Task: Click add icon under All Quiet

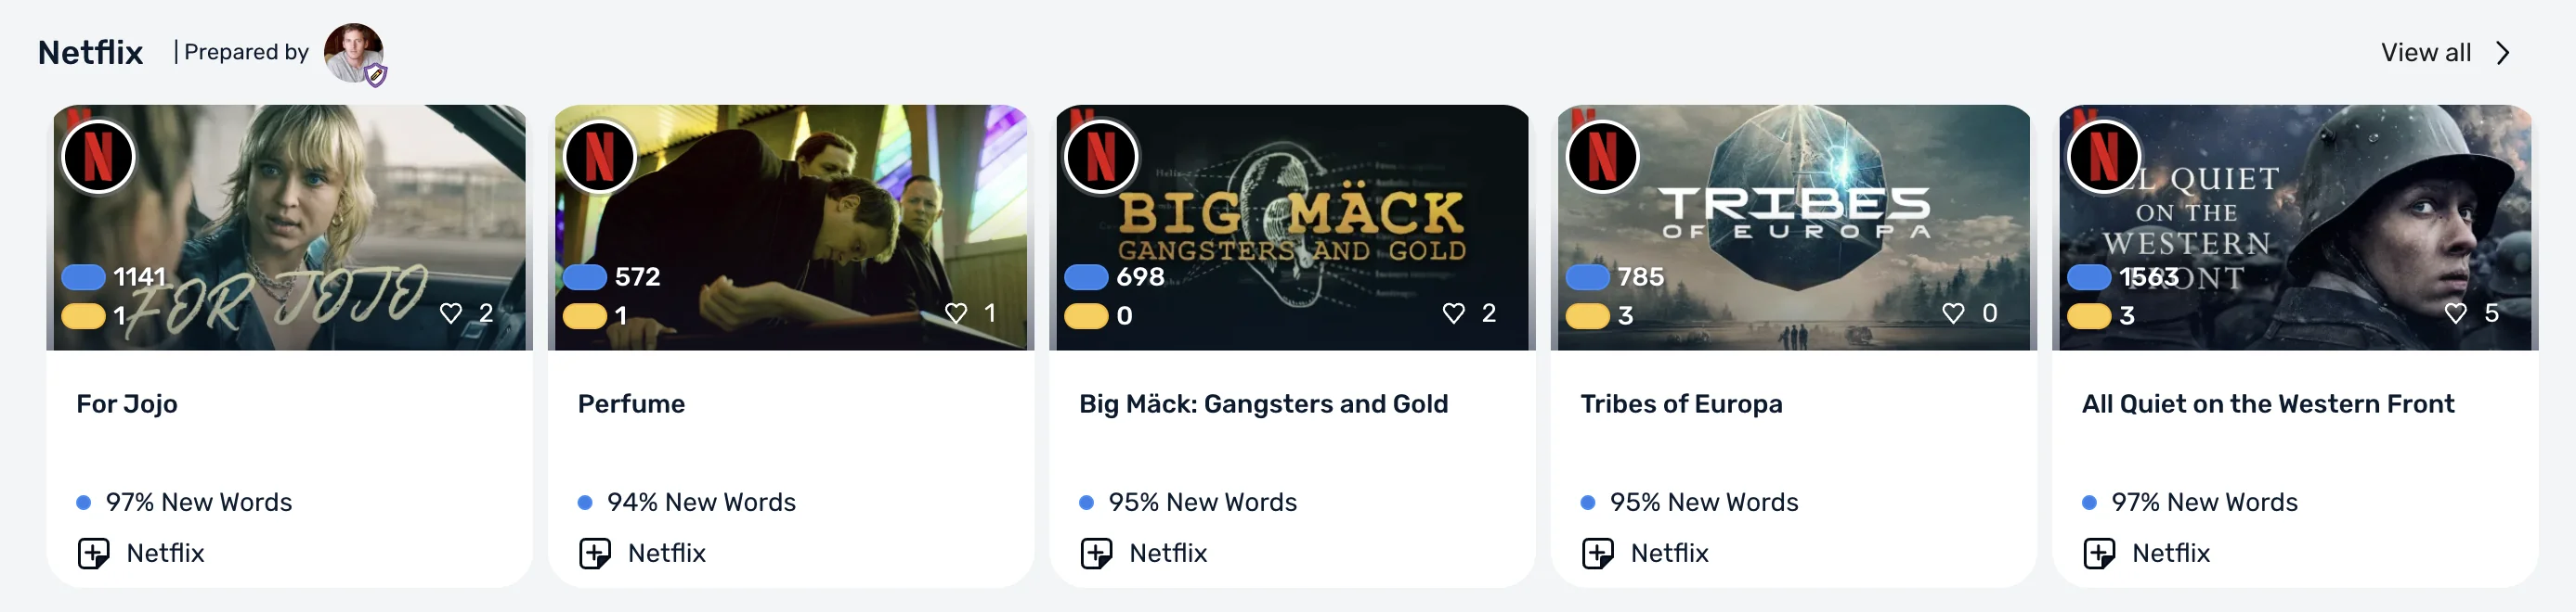Action: (x=2099, y=553)
